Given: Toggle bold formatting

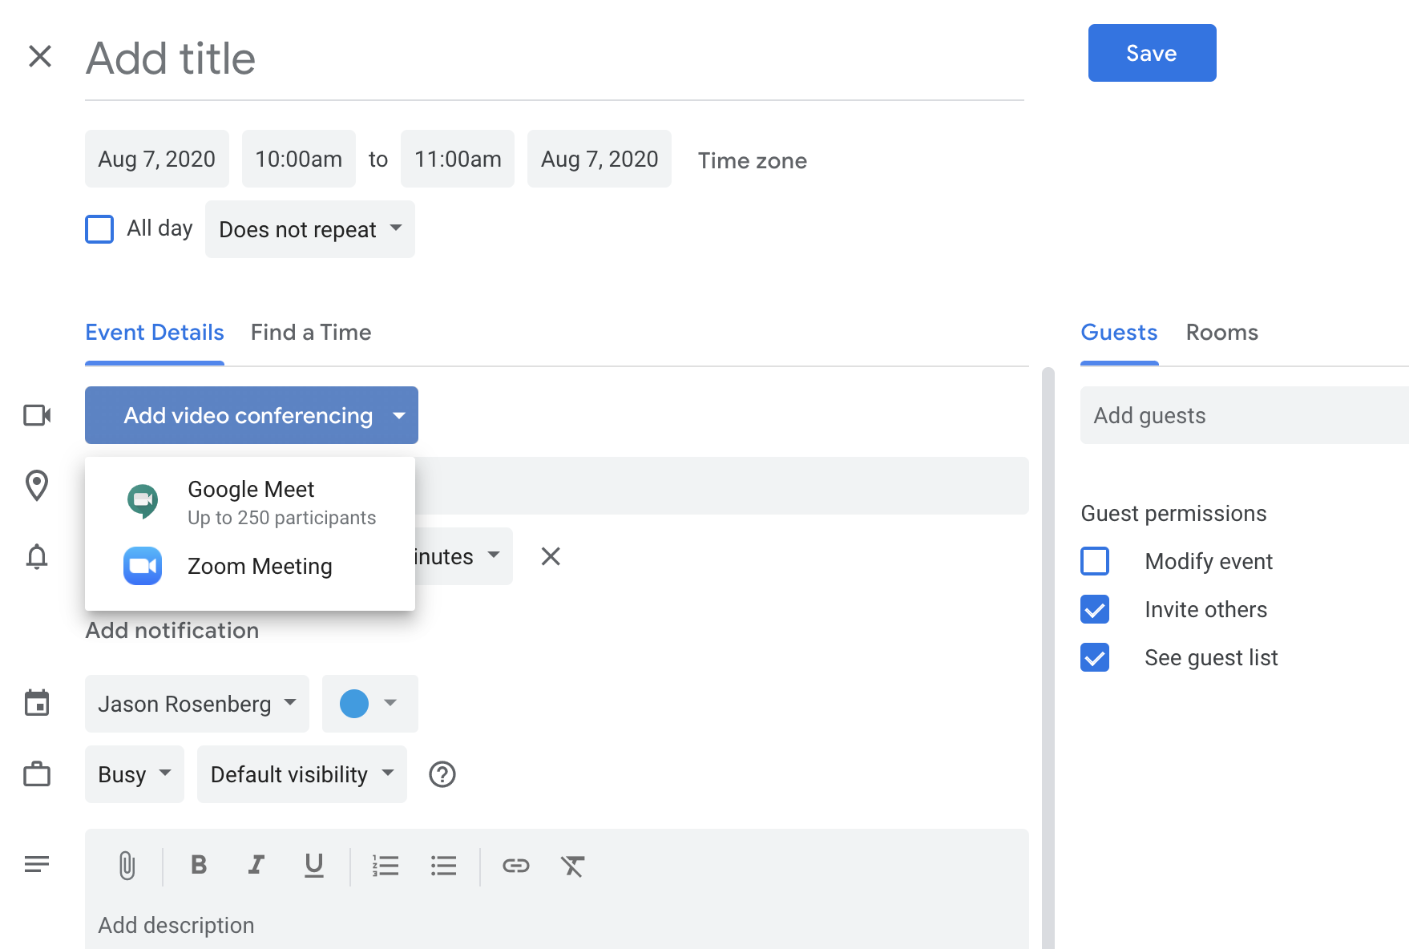Looking at the screenshot, I should point(199,865).
